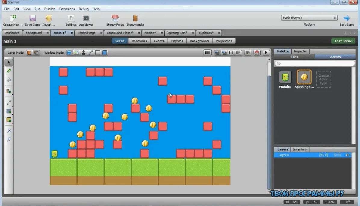
Task: Toggle white square working mode
Action: (x=98, y=53)
